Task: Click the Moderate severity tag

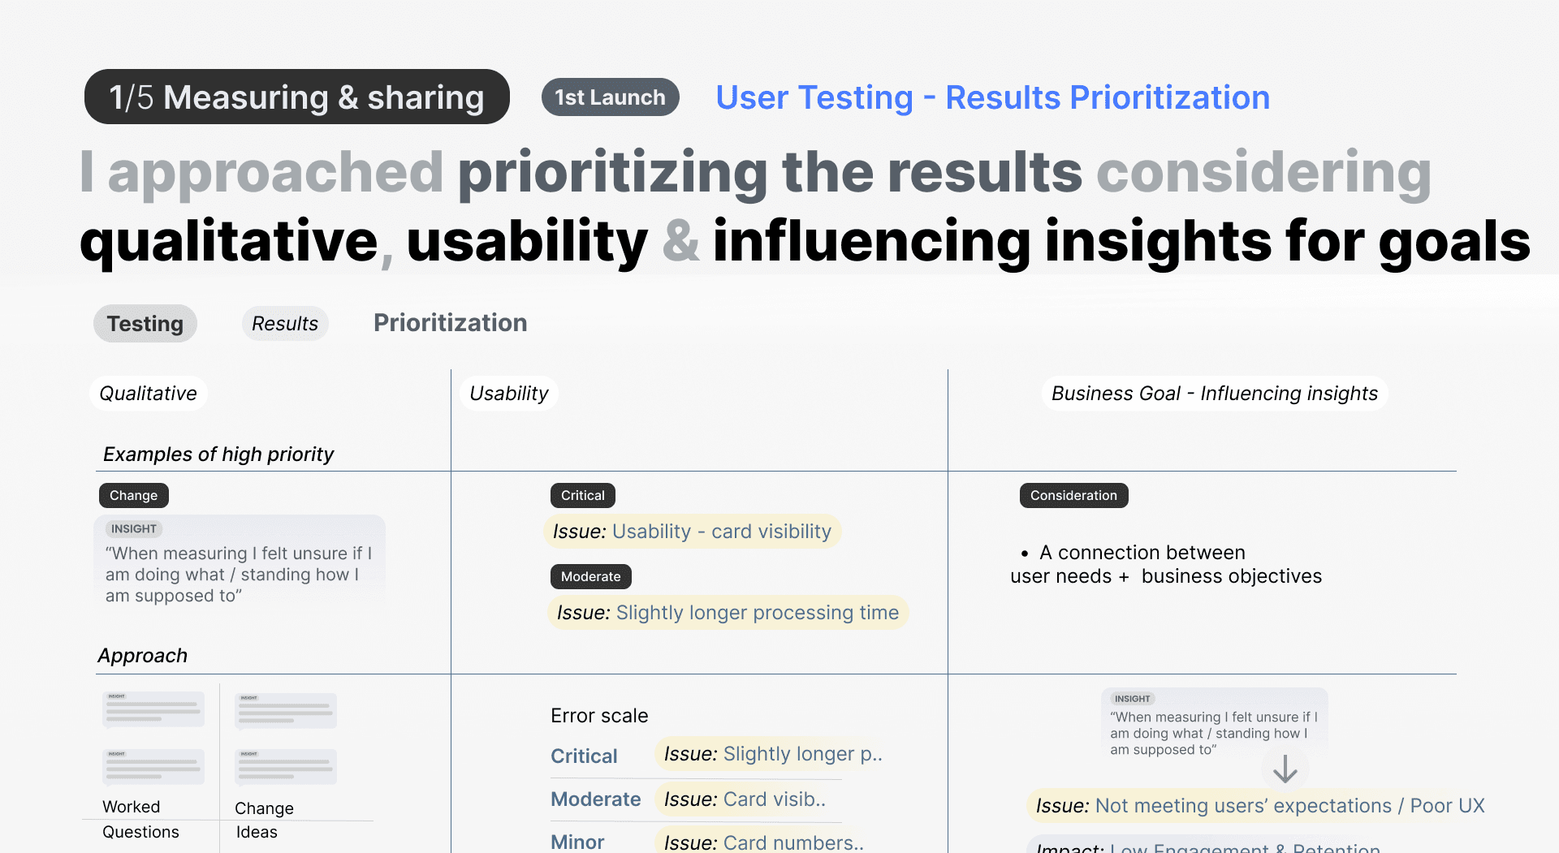Action: pyautogui.click(x=591, y=577)
